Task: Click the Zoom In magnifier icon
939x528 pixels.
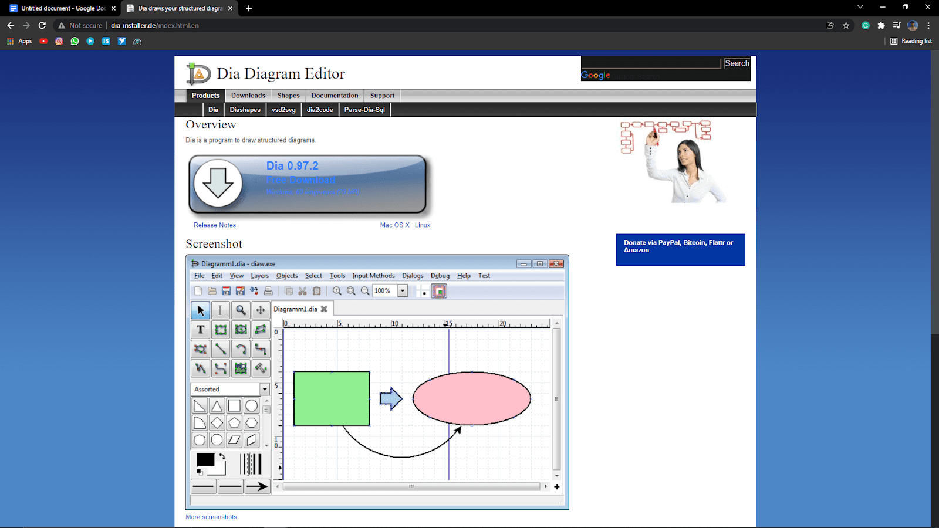Action: click(337, 291)
